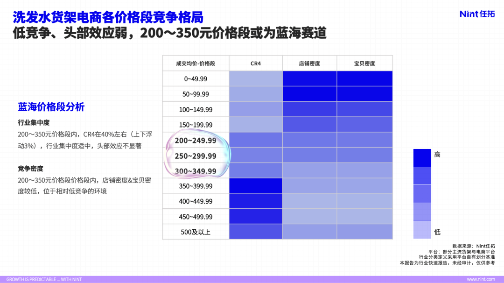Screen dimensions: 504x283
Task: Select the 蓝海价格段分析 heading
Action: pyautogui.click(x=51, y=107)
